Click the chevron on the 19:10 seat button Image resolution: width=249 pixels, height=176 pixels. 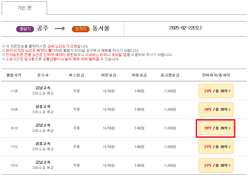229,165
